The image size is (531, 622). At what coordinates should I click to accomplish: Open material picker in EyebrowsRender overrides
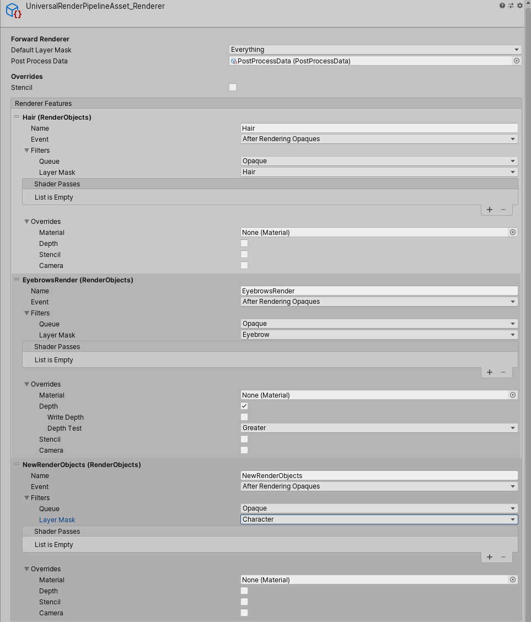513,395
